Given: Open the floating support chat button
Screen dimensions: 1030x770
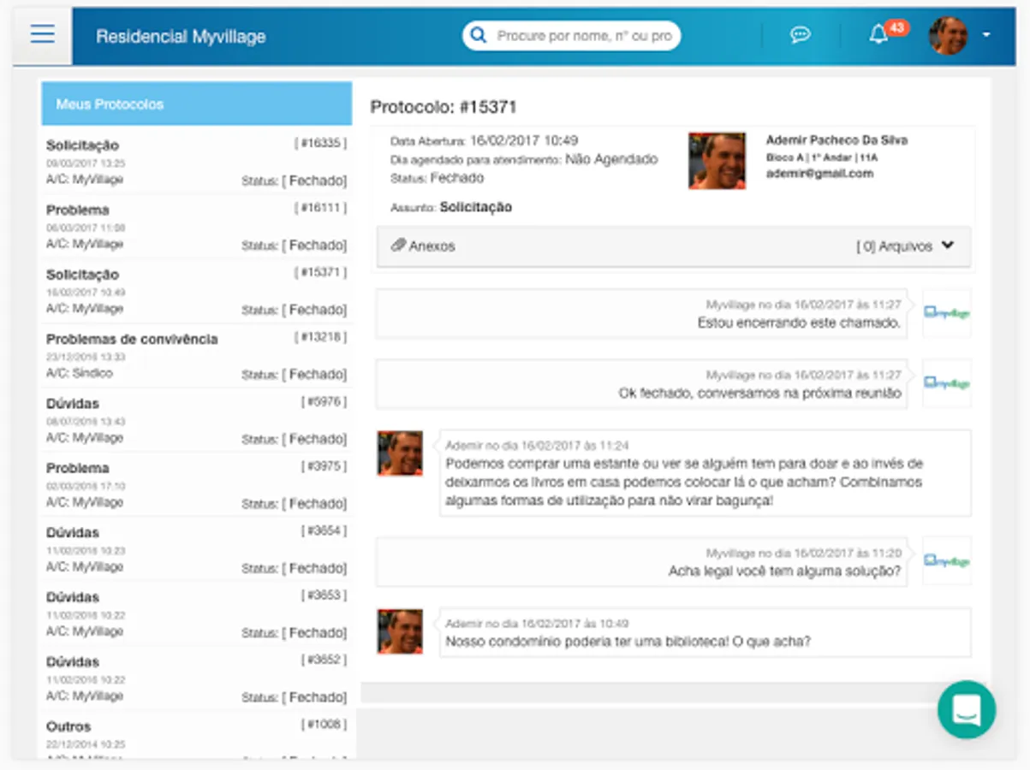Looking at the screenshot, I should click(x=967, y=709).
